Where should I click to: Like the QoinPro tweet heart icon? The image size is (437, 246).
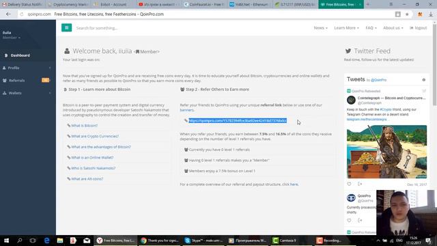click(x=349, y=220)
